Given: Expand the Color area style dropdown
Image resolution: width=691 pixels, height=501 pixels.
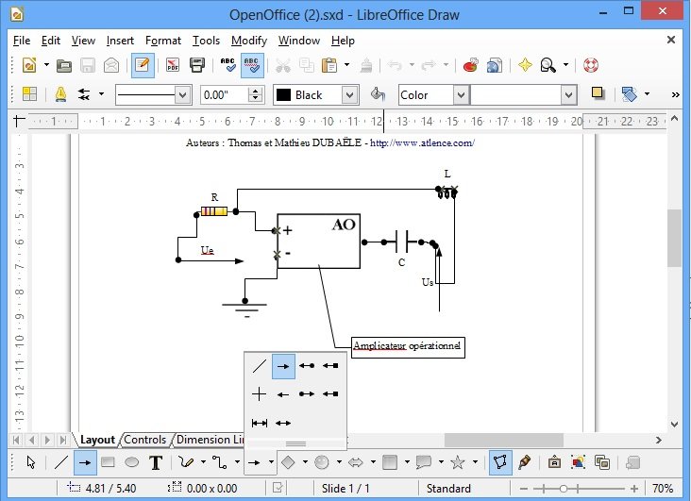Looking at the screenshot, I should click(x=461, y=94).
